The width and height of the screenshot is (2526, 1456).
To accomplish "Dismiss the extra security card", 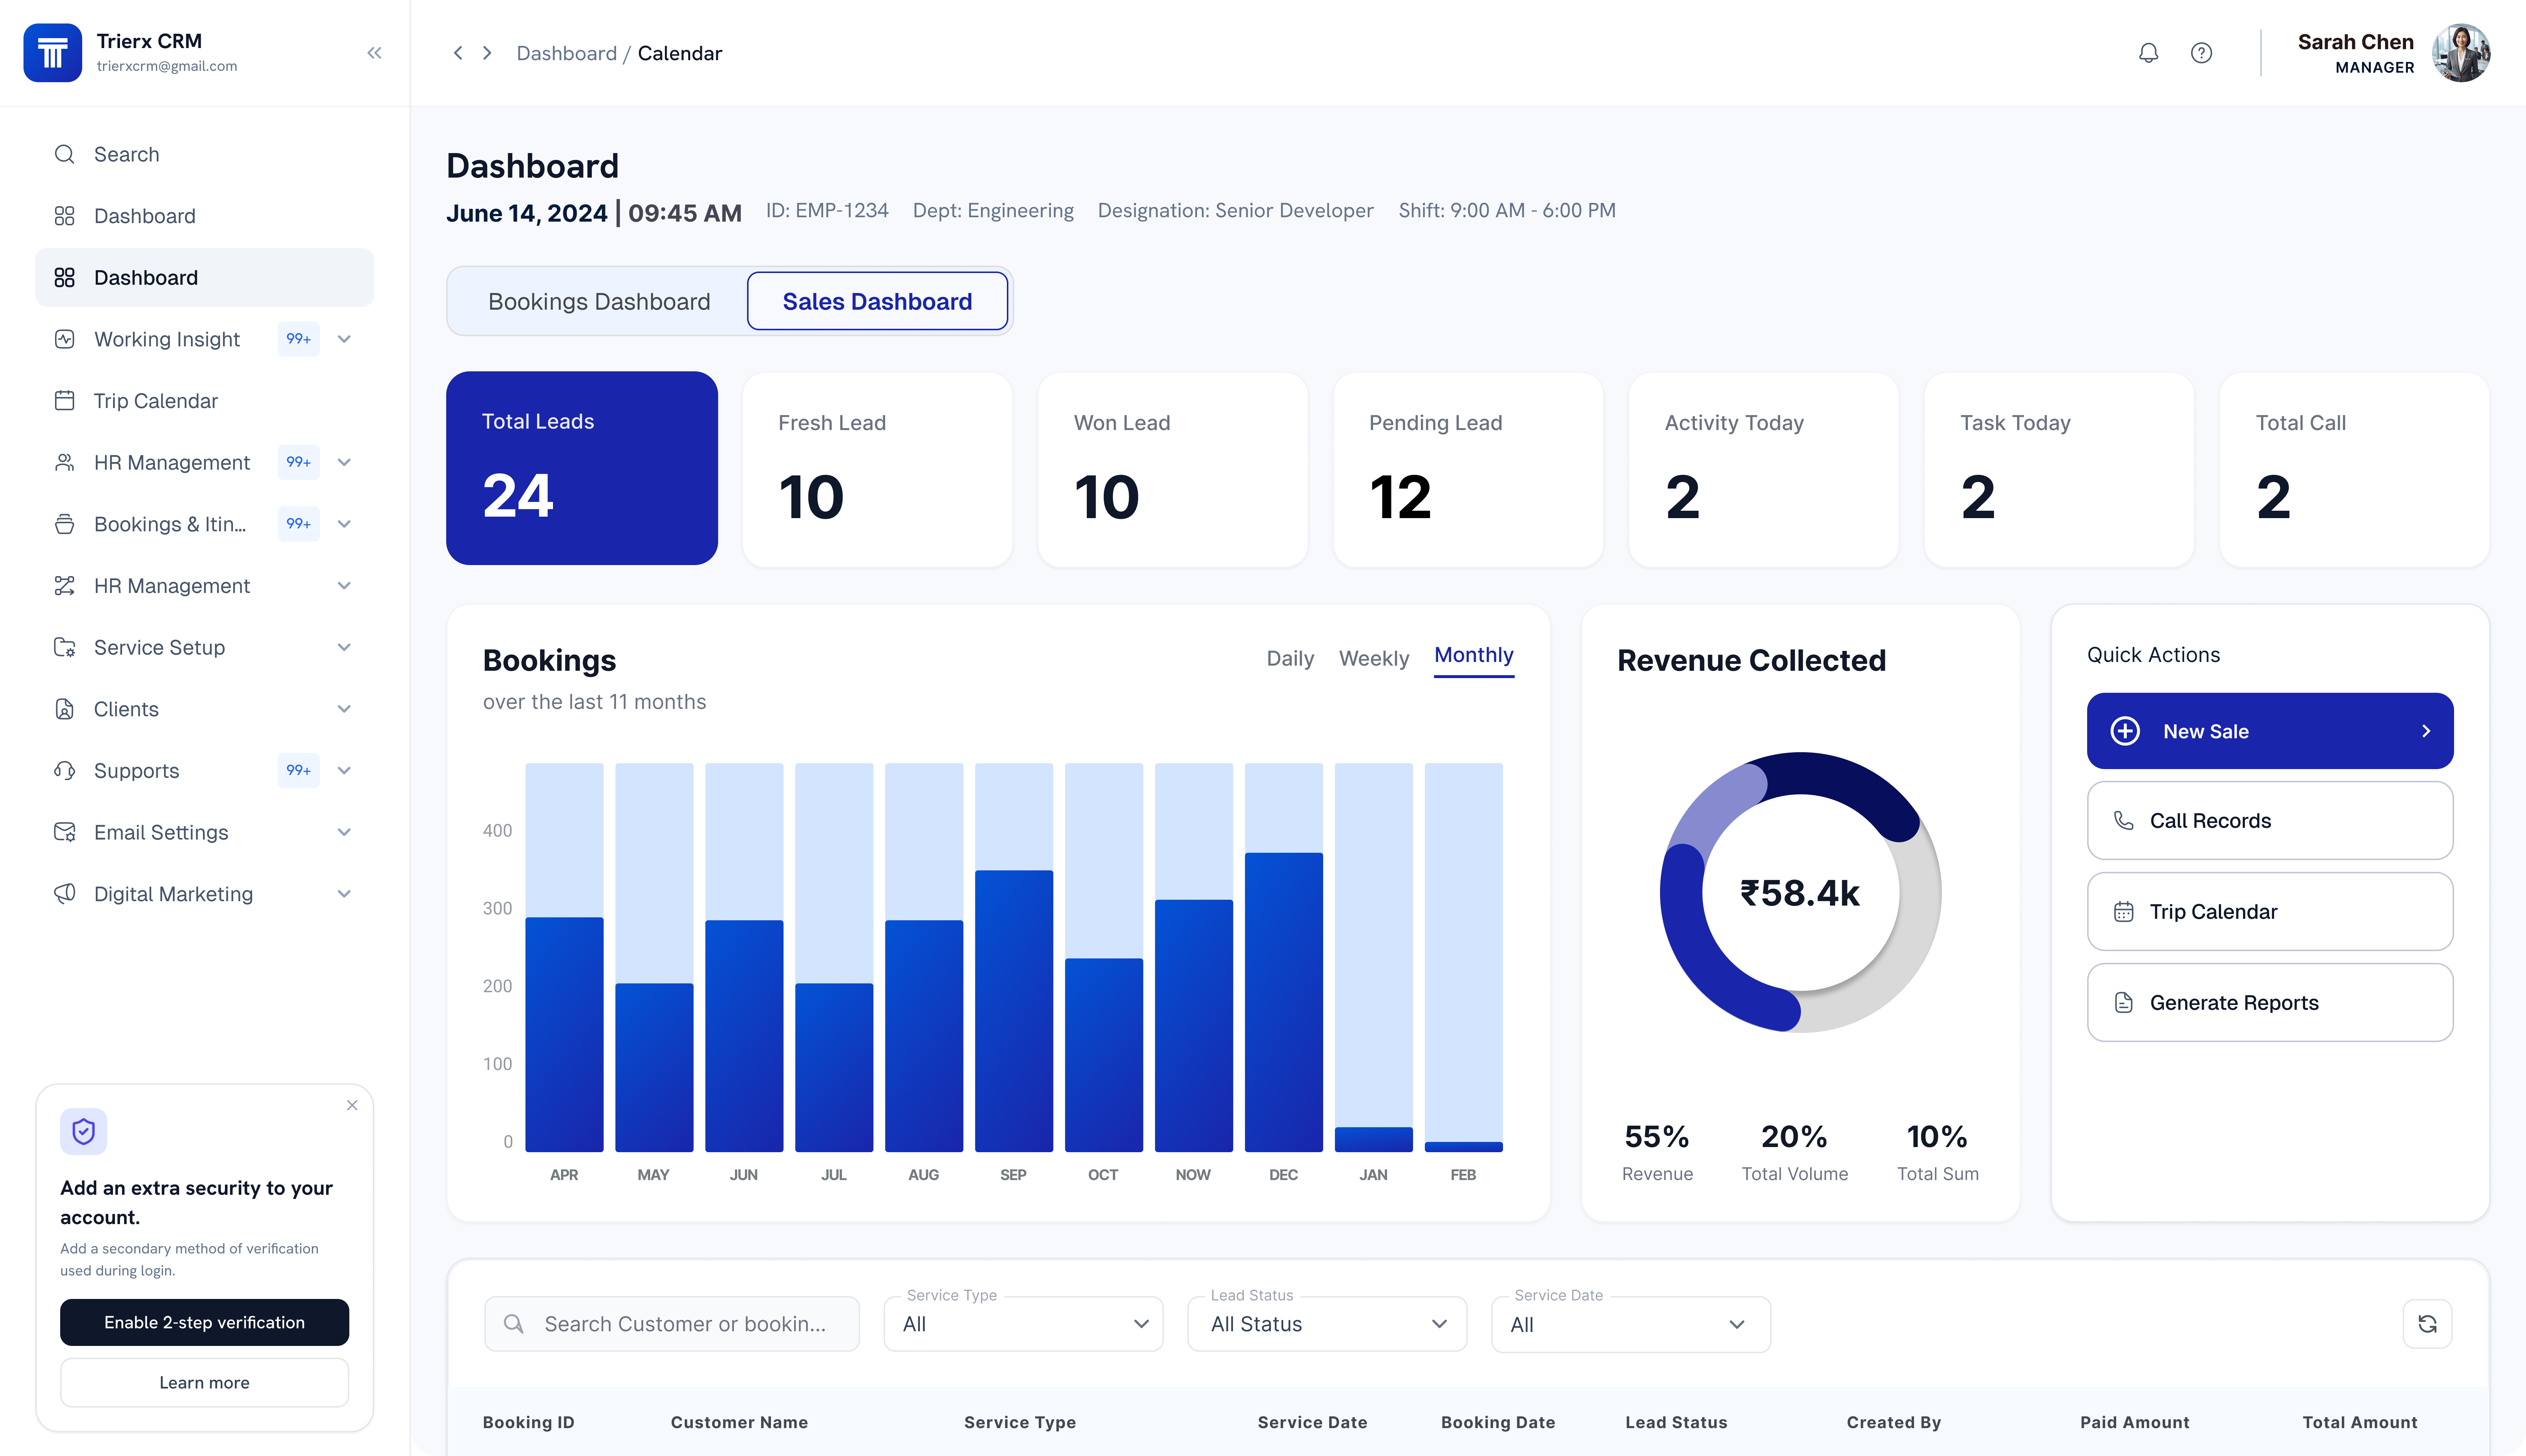I will 352,1105.
